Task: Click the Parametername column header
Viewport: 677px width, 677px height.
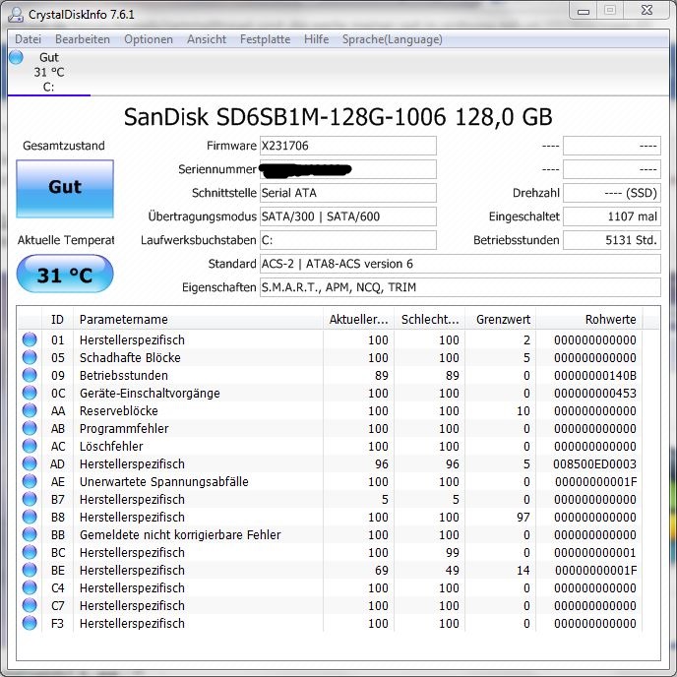Action: (198, 320)
